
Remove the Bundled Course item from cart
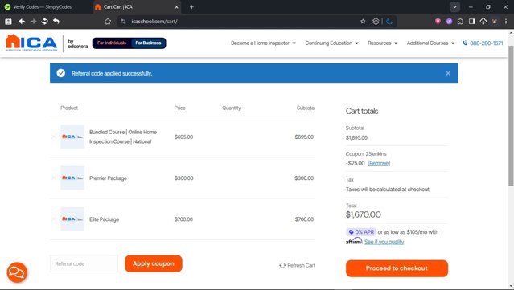pos(54,137)
